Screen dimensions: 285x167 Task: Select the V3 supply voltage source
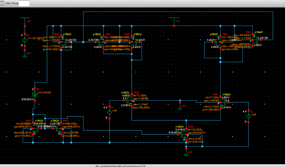[x=25, y=40]
